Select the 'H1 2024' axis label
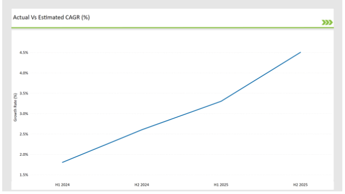Image resolution: width=345 pixels, height=194 pixels. click(x=62, y=185)
